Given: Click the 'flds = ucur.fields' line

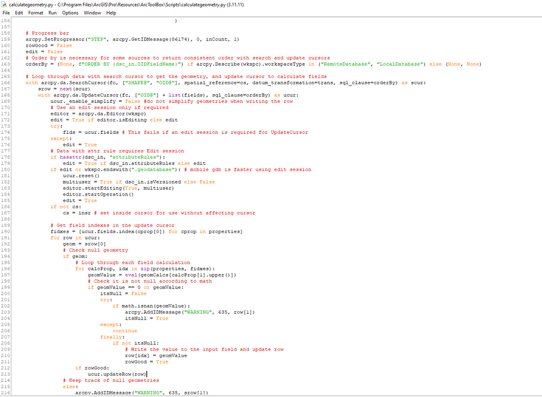Looking at the screenshot, I should point(185,133).
